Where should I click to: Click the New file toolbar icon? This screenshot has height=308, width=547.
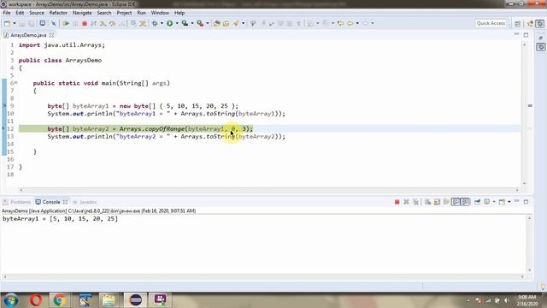coord(7,23)
